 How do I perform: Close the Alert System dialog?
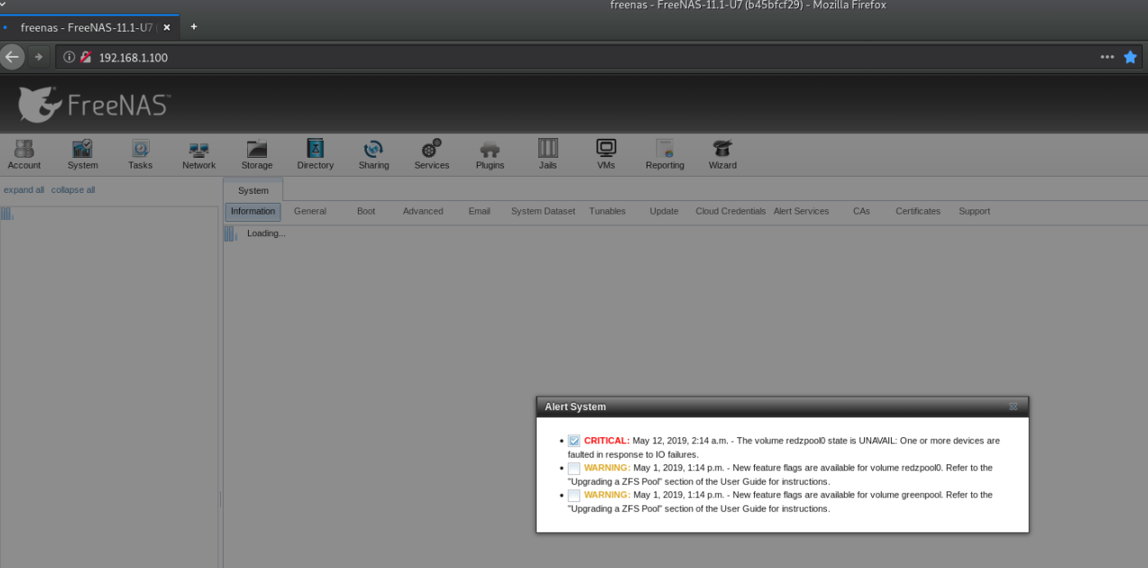click(x=1013, y=407)
